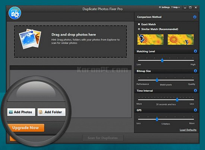Open Settings from the title bar
The width and height of the screenshot is (205, 150).
[164, 7]
